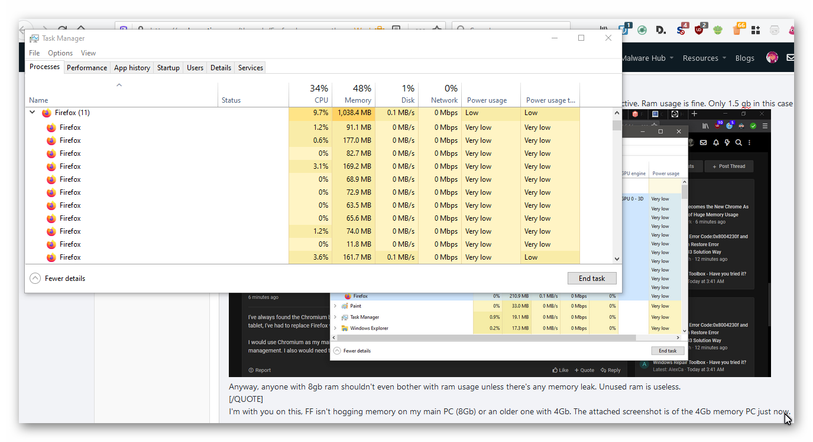Viewport: 813px width, 442px height.
Task: Select the Processes tab
Action: pos(44,67)
